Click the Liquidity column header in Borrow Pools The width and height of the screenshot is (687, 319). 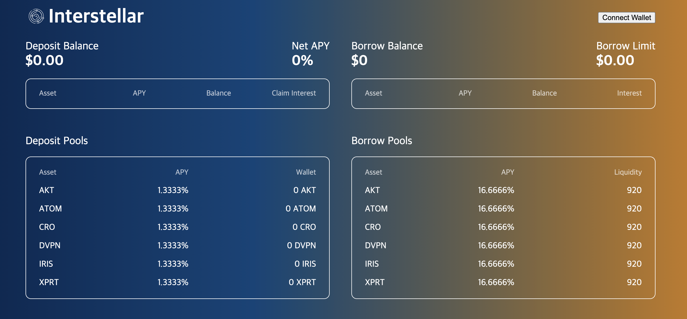628,172
